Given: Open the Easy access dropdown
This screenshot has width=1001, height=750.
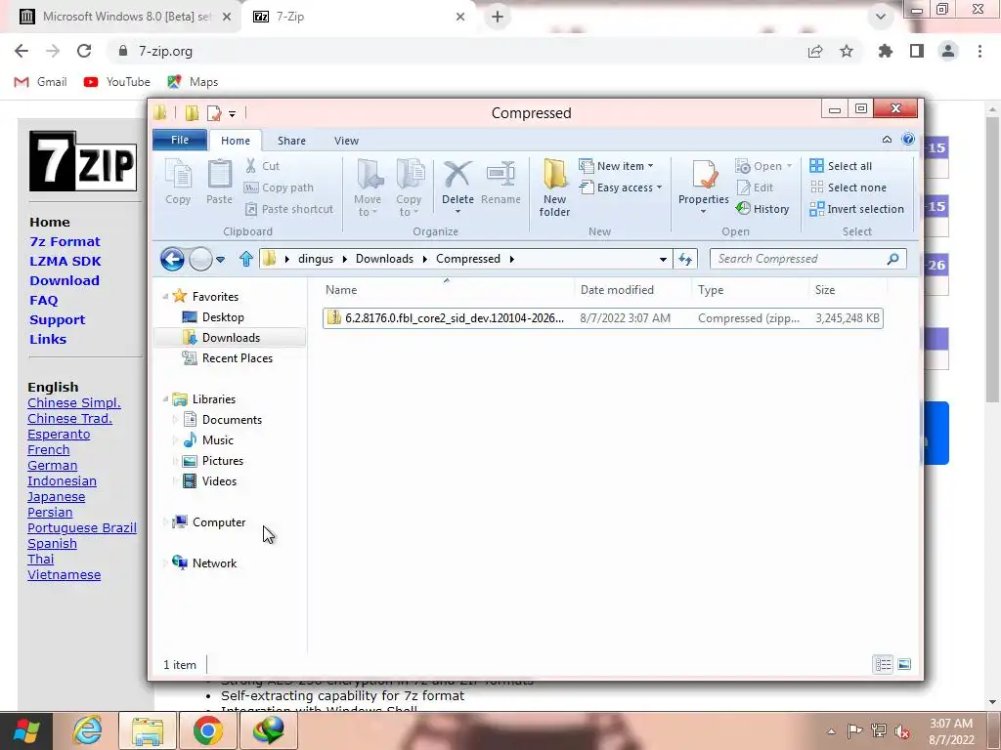Looking at the screenshot, I should (621, 187).
